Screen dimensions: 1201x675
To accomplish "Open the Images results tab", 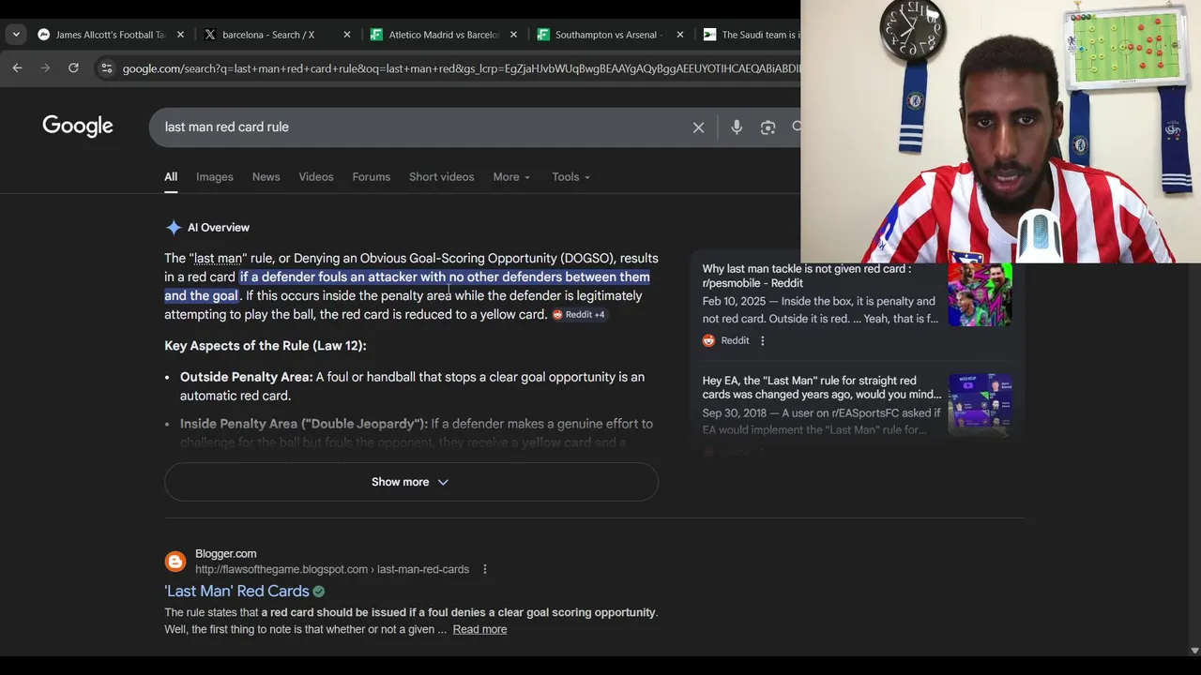I will click(x=215, y=176).
